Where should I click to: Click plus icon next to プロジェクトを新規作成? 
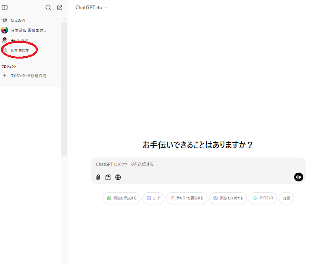tap(5, 76)
